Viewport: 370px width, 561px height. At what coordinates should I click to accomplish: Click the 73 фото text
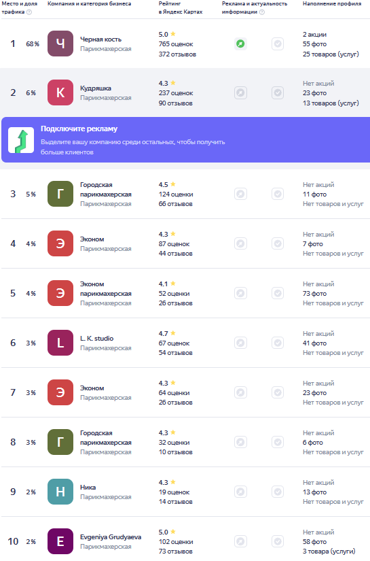click(314, 294)
